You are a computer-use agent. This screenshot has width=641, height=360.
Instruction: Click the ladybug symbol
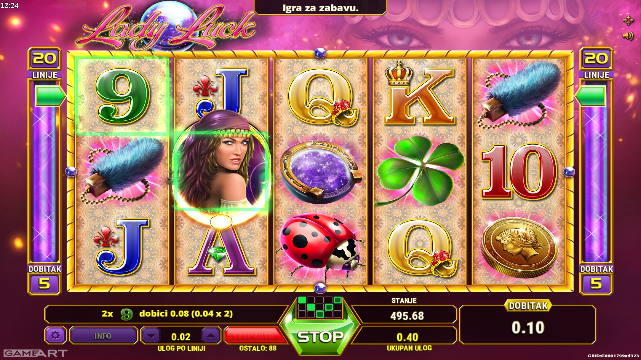pos(319,245)
